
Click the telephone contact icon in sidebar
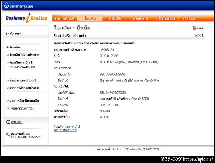tap(8, 135)
